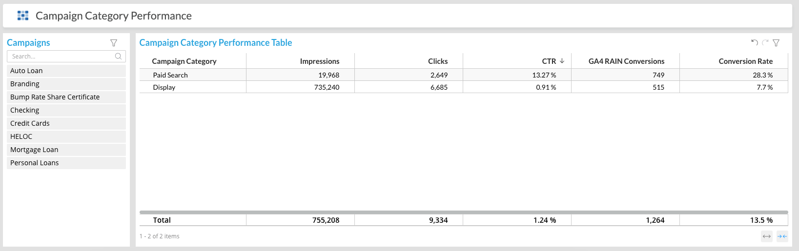The height and width of the screenshot is (251, 799).
Task: Select the Branding campaign filter
Action: click(25, 84)
